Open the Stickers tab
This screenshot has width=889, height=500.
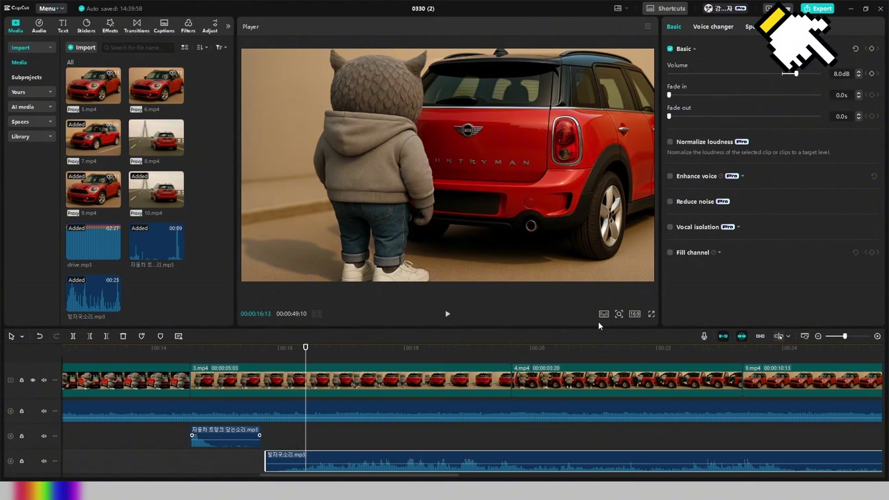(86, 26)
